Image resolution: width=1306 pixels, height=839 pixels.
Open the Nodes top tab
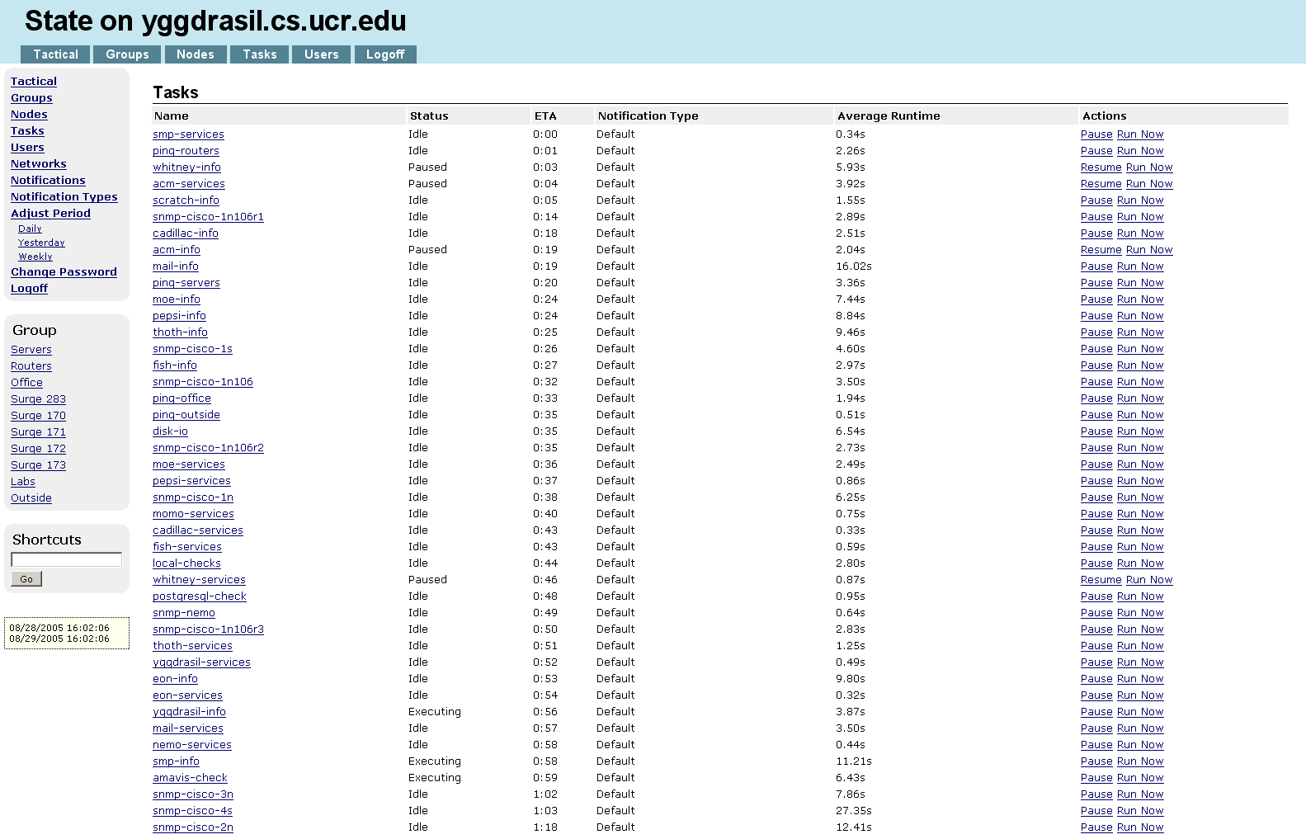click(x=196, y=54)
